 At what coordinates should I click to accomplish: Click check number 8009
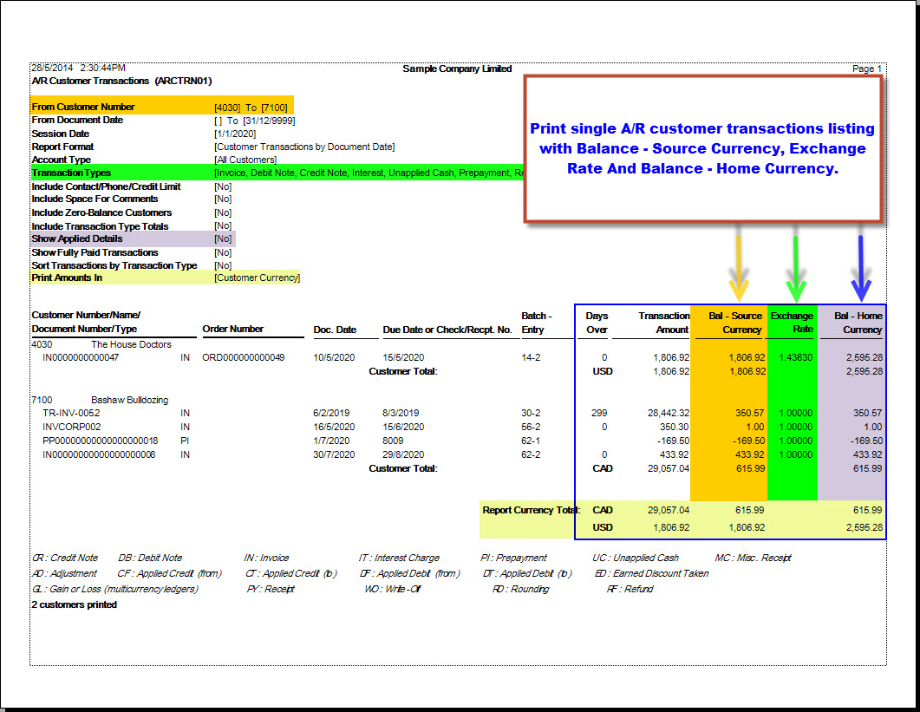click(x=393, y=441)
